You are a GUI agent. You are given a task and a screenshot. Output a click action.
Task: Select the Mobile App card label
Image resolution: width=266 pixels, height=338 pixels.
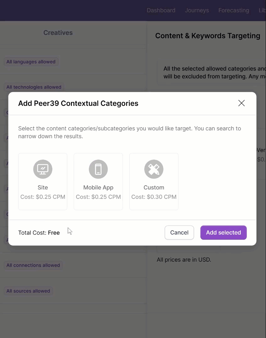98,188
